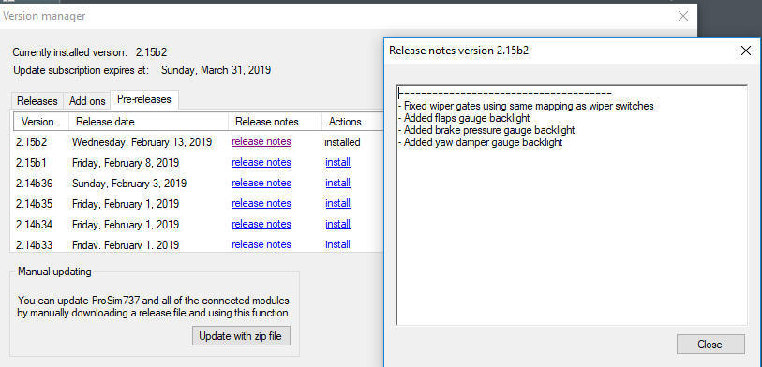Image resolution: width=762 pixels, height=367 pixels.
Task: Click subscription expiry date Sunday, March 31, 2019
Action: [217, 70]
